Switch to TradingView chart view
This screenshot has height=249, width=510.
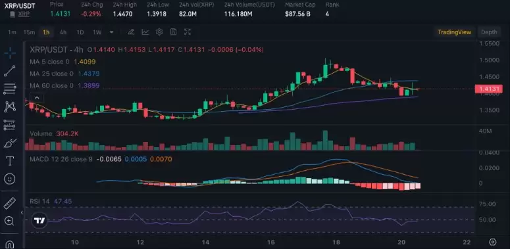[454, 32]
